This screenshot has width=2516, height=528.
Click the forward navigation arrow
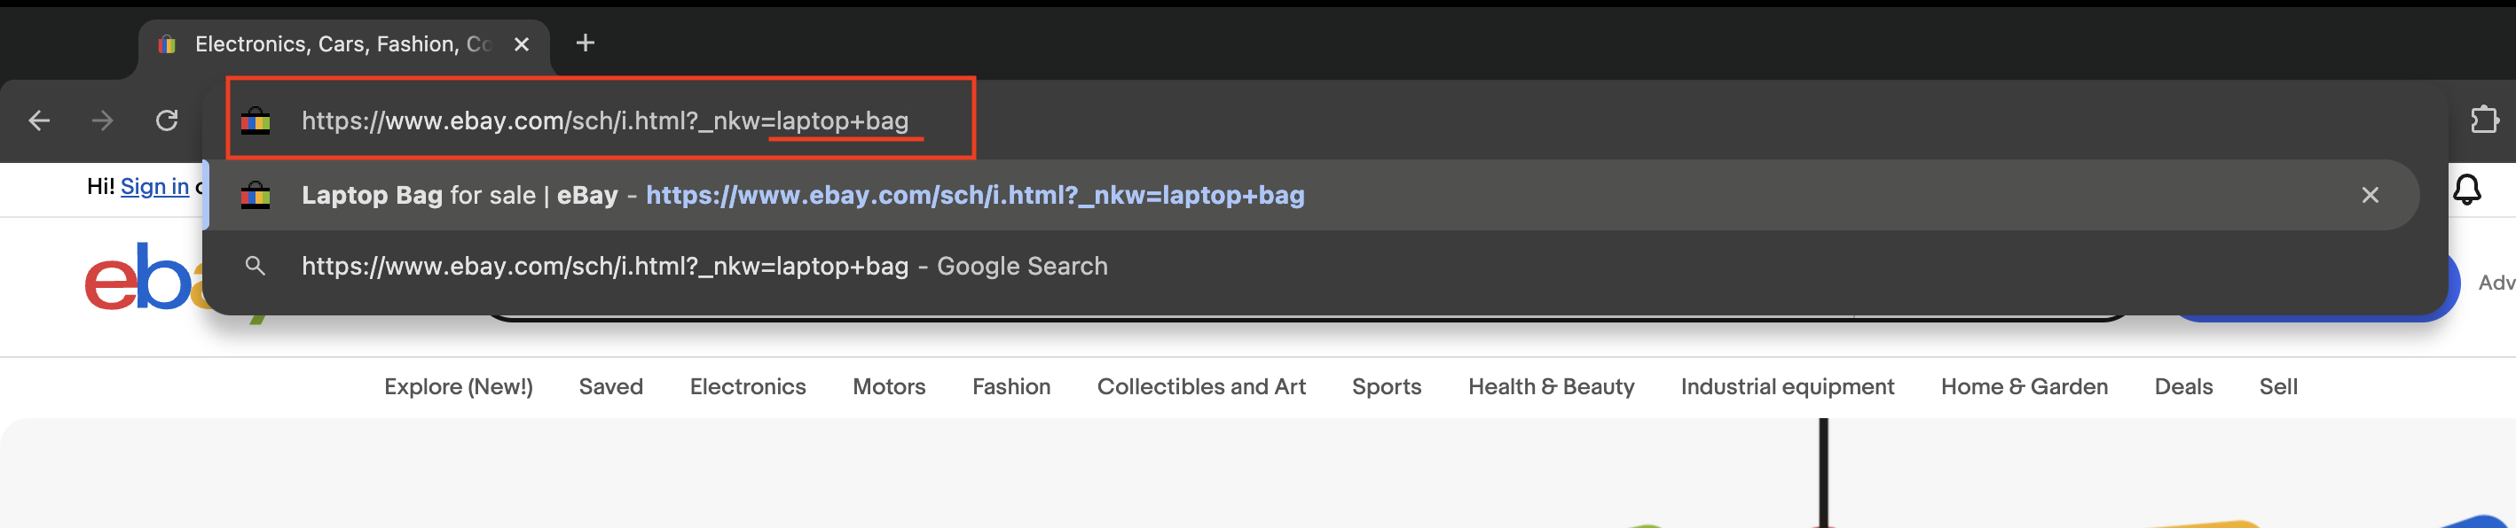(101, 120)
